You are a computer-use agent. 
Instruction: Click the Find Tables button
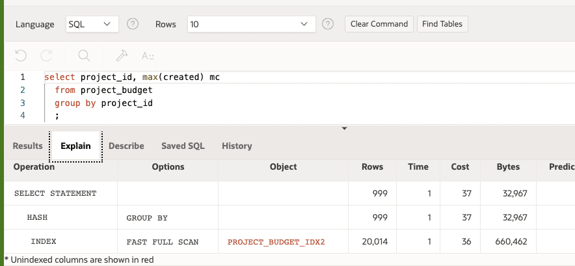point(442,24)
